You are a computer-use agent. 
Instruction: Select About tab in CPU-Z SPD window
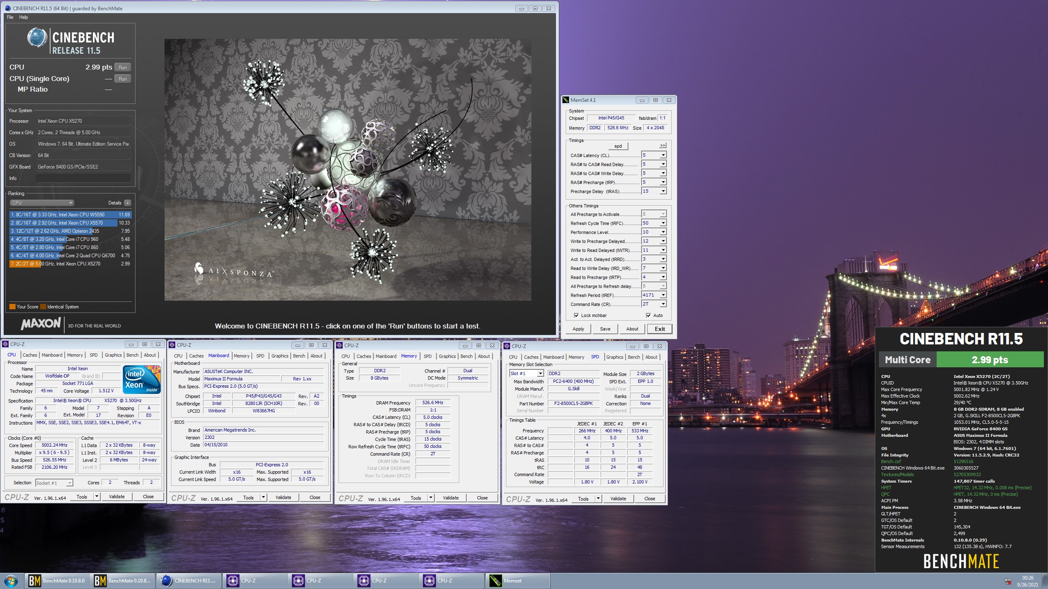tap(651, 357)
